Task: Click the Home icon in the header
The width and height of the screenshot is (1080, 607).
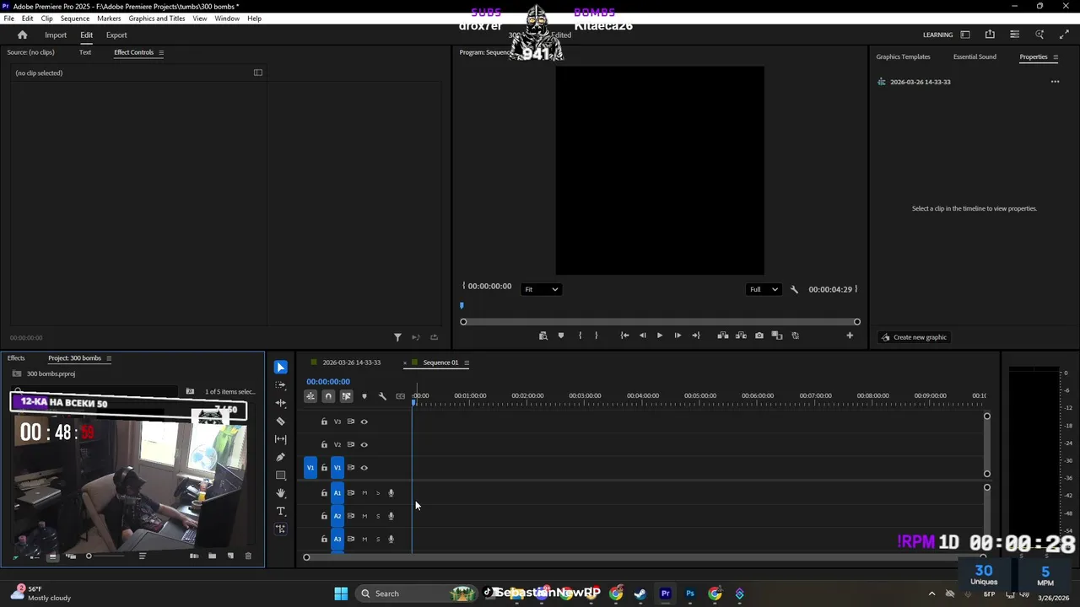Action: coord(23,35)
